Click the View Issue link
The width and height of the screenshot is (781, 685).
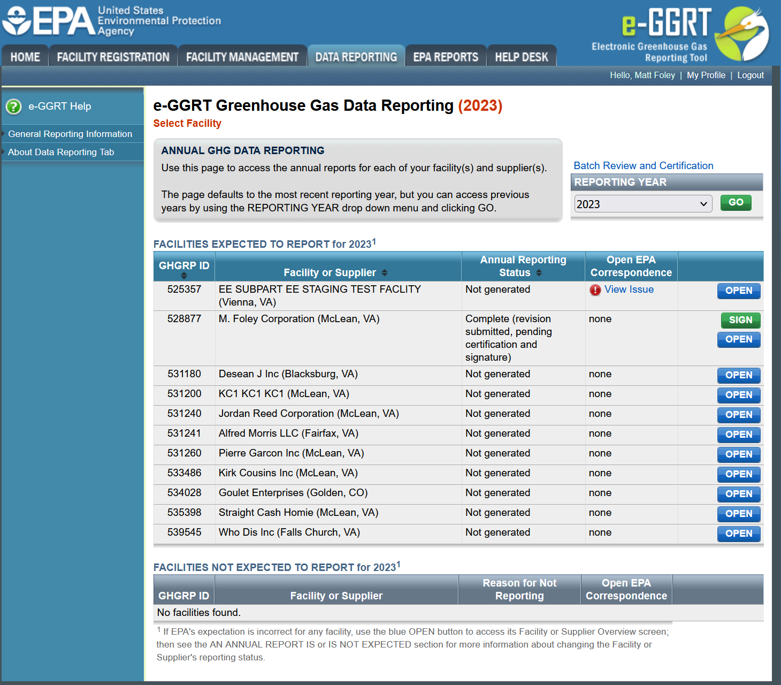point(629,290)
